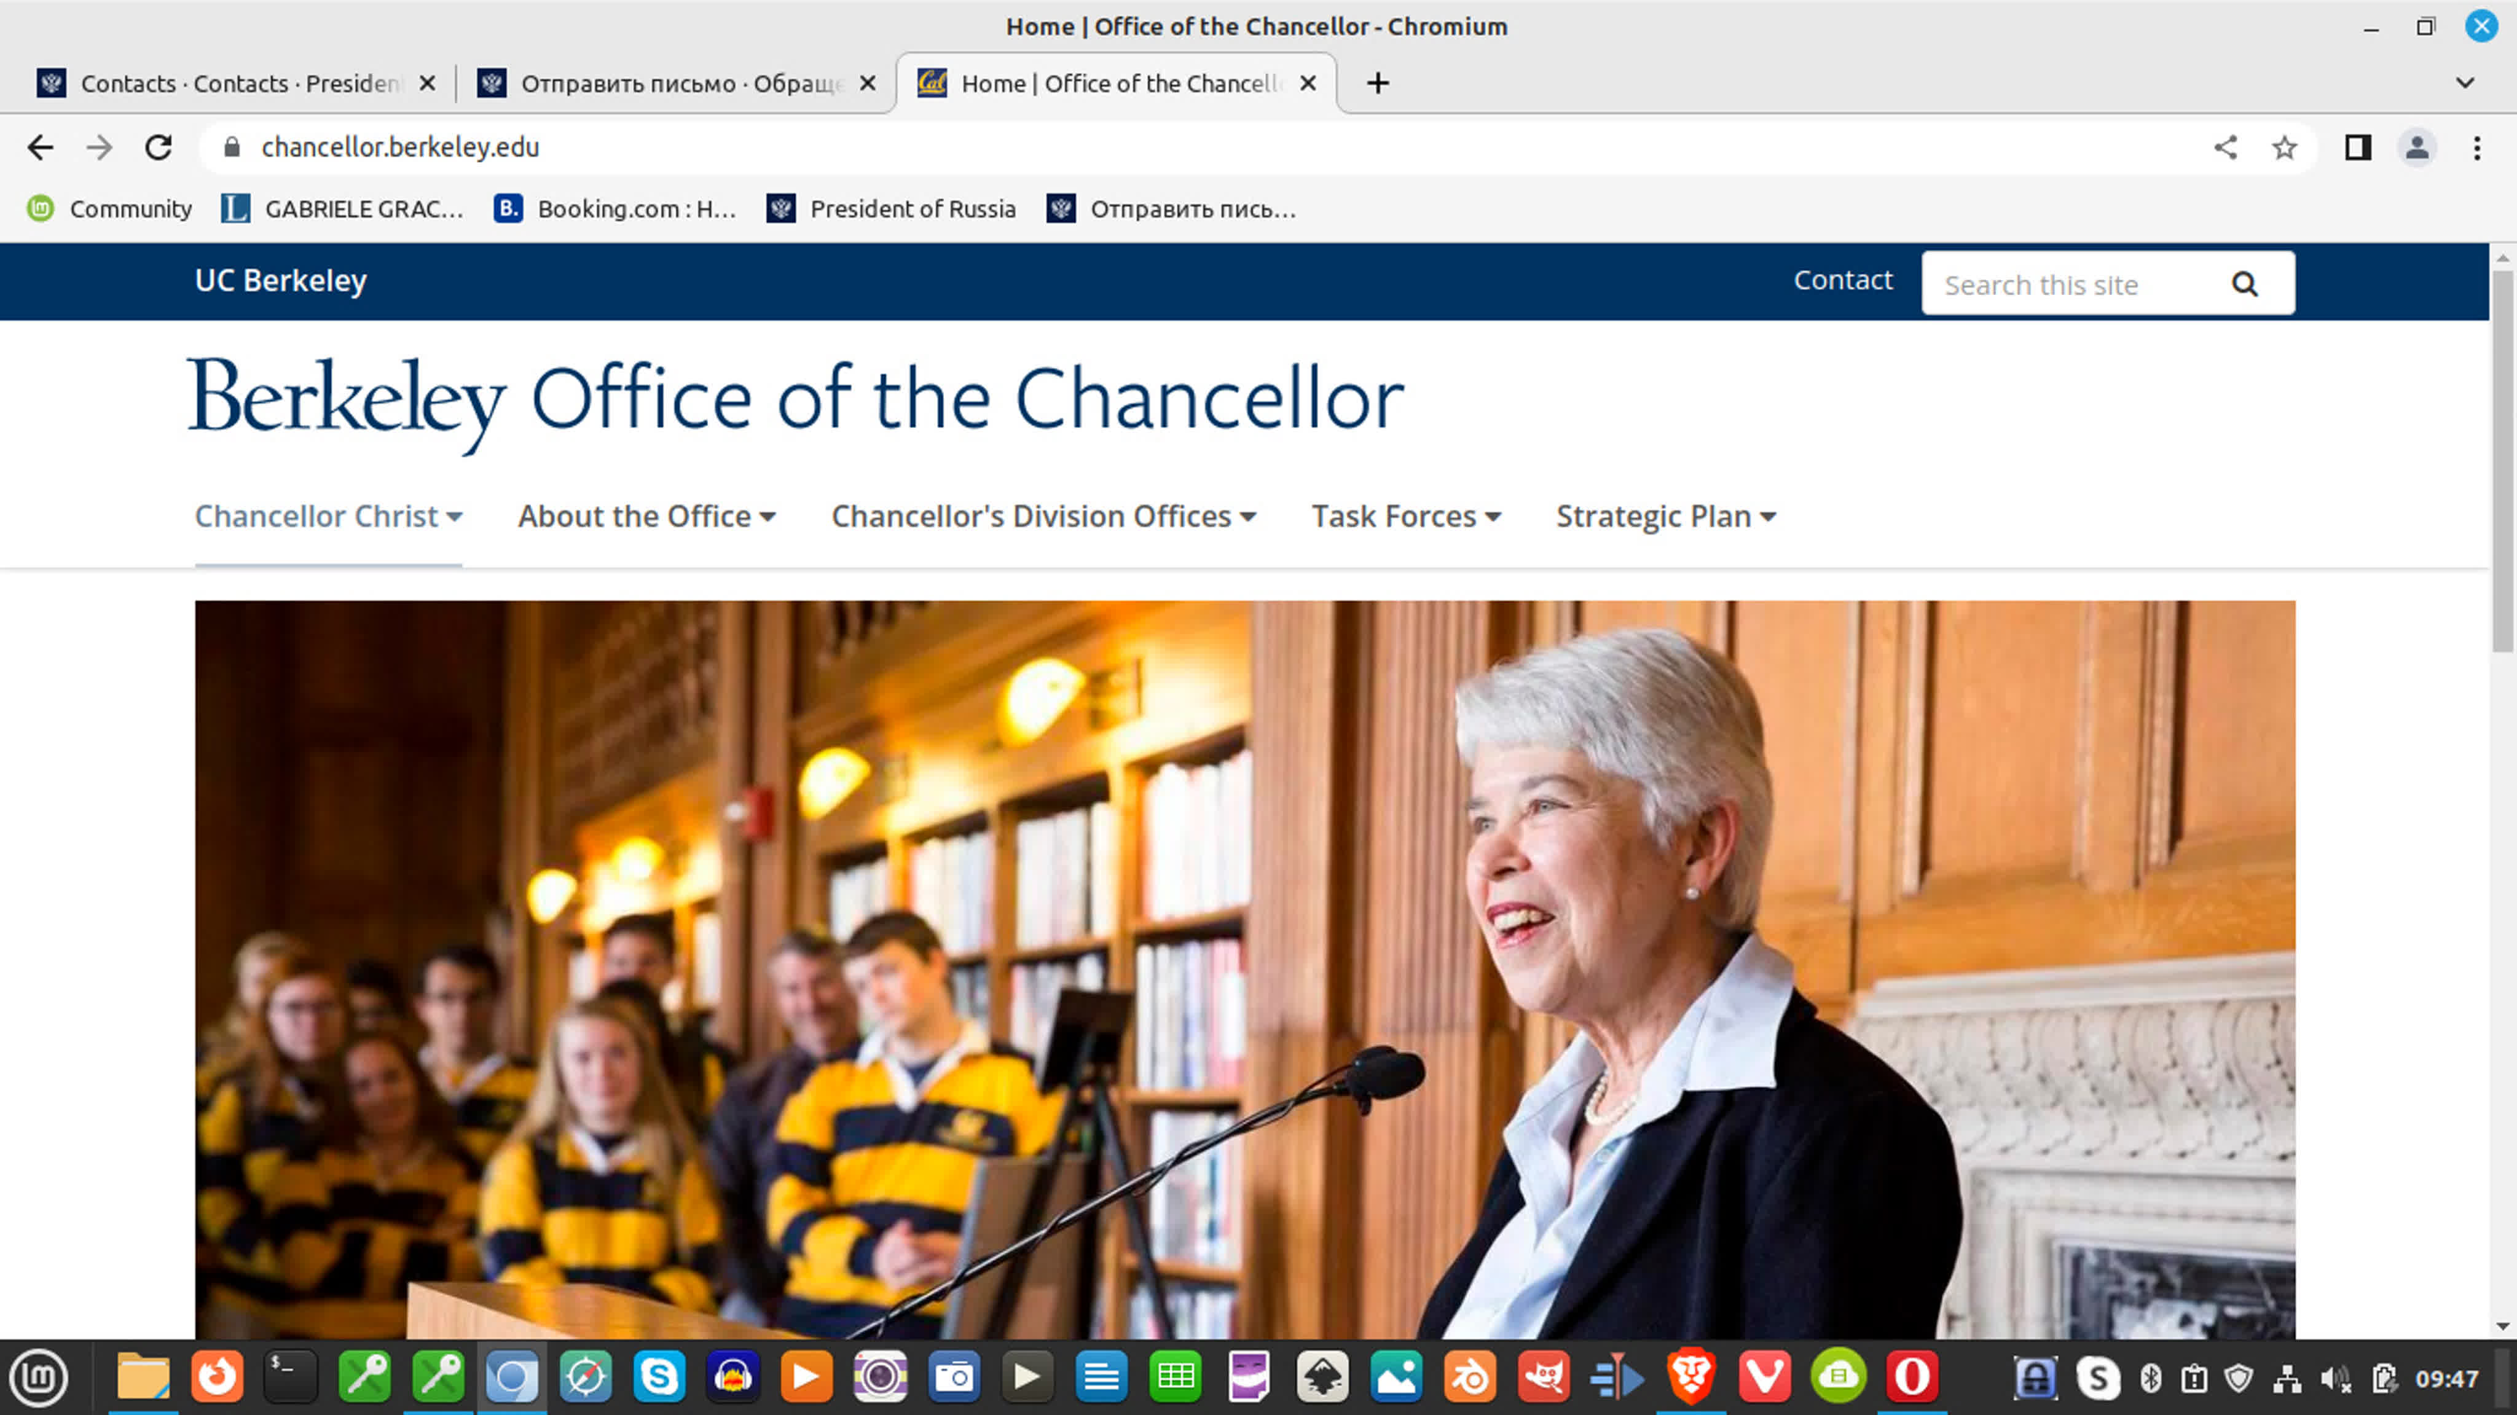This screenshot has height=1415, width=2517.
Task: Expand the tab search chevron
Action: [x=2464, y=83]
